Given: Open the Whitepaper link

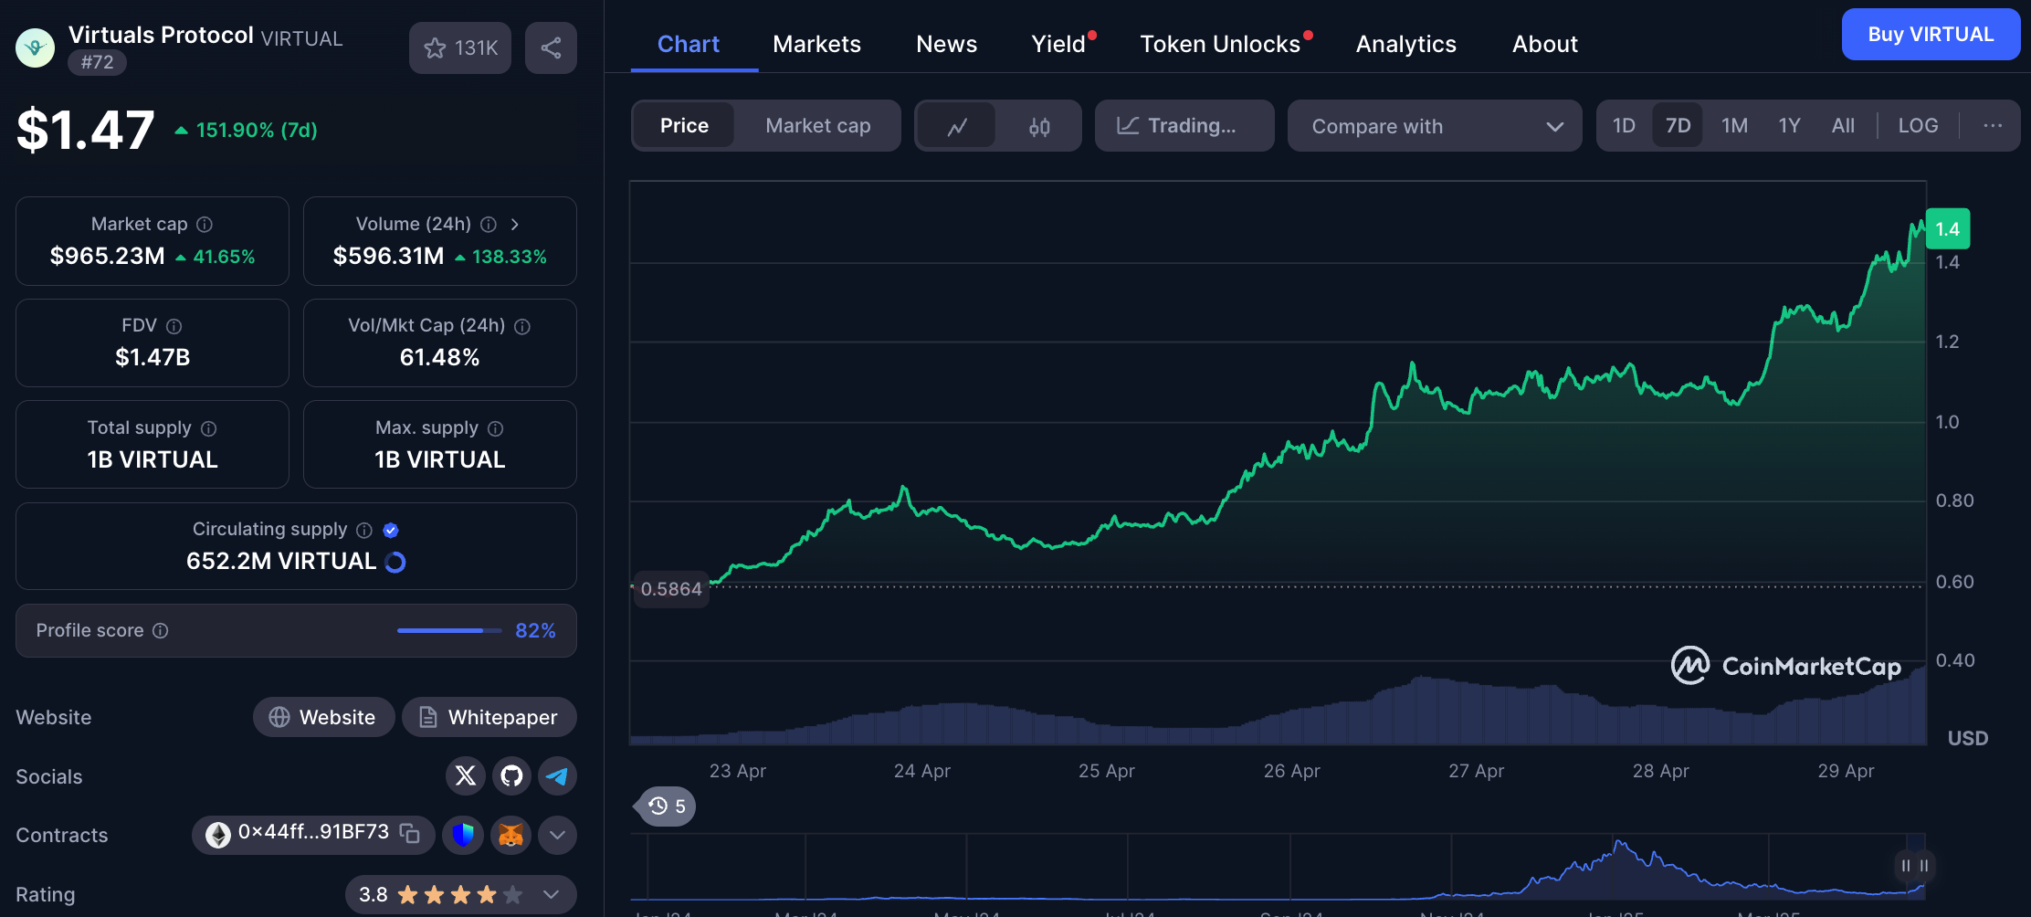Looking at the screenshot, I should pos(489,717).
